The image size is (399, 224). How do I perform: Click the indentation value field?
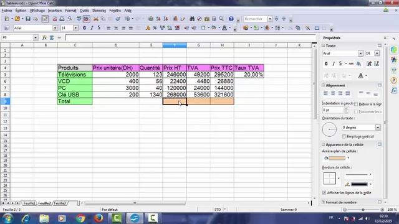(333, 110)
